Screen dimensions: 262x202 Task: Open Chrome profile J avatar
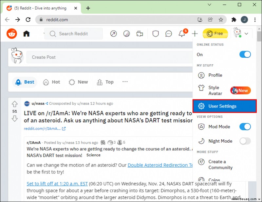(x=244, y=20)
